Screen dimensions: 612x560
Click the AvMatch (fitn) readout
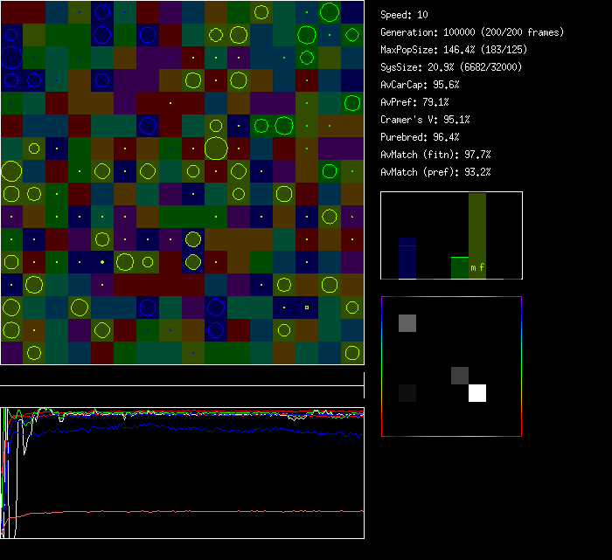[x=435, y=155]
